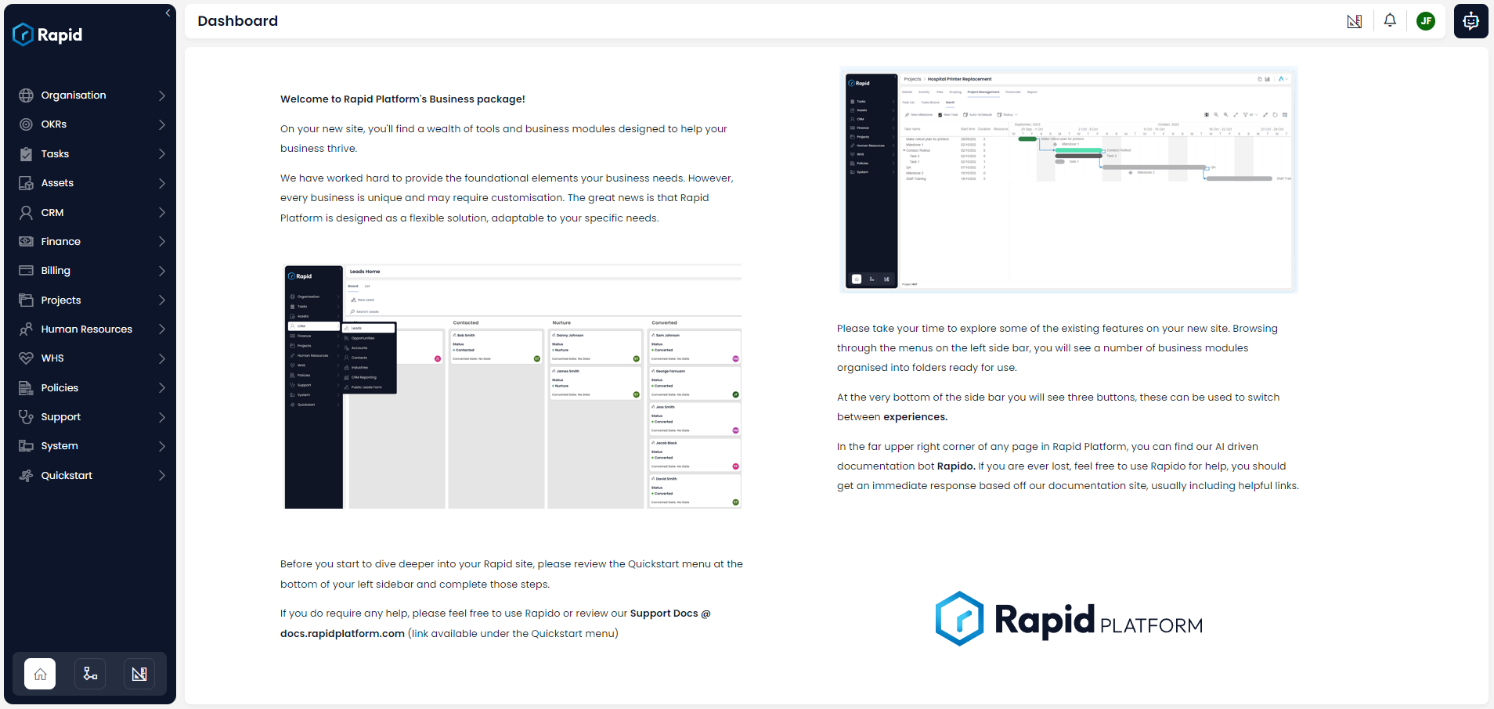Click the Leads Home board screenshot
This screenshot has width=1494, height=709.
513,387
